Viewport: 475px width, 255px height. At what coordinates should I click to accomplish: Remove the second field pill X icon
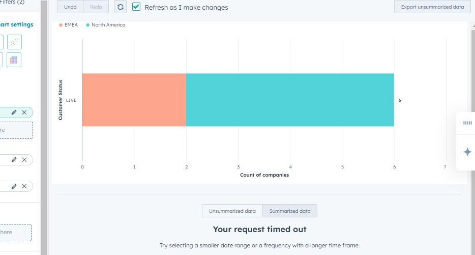point(24,160)
